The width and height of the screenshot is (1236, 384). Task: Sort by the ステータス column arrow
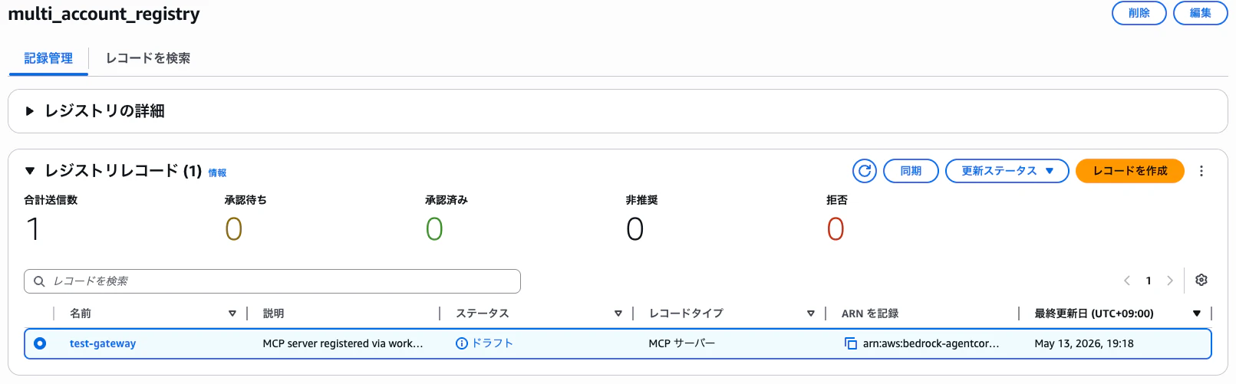click(618, 313)
